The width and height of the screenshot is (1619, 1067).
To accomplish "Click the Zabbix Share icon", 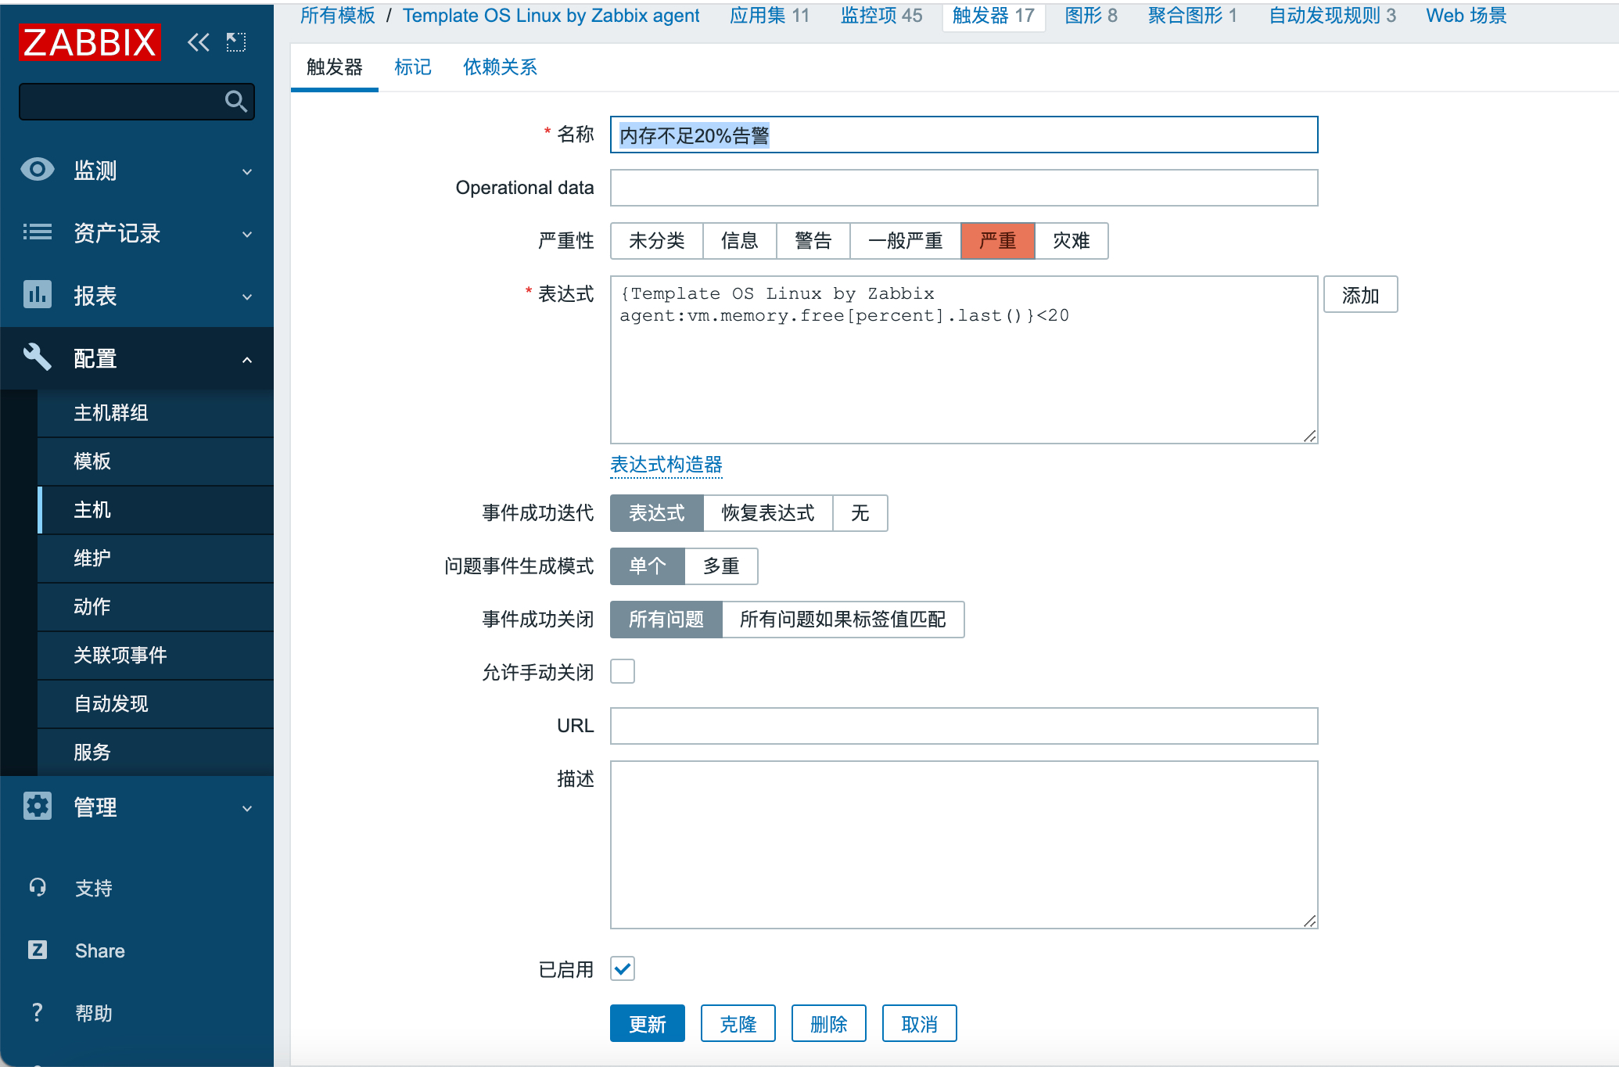I will click(37, 950).
